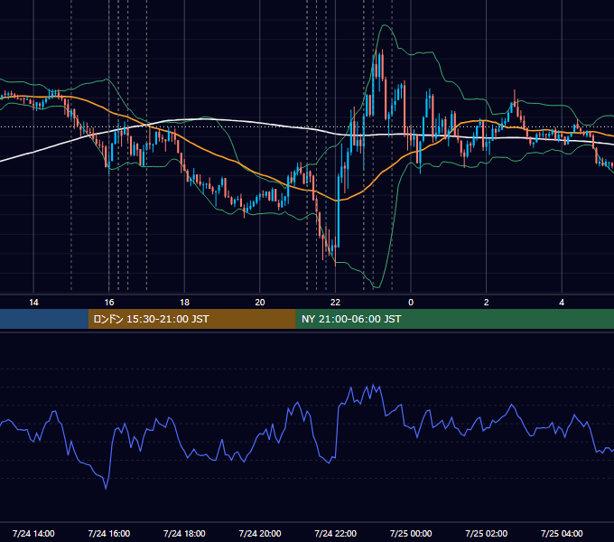The height and width of the screenshot is (542, 614).
Task: Click the 7/25 04:00 time label
Action: click(562, 533)
